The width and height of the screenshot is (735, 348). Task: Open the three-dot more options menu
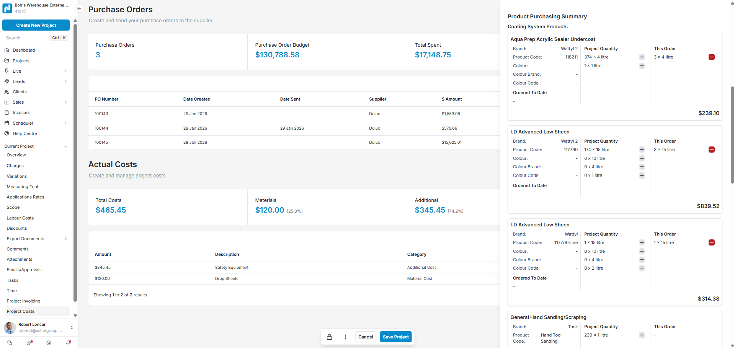(x=345, y=337)
